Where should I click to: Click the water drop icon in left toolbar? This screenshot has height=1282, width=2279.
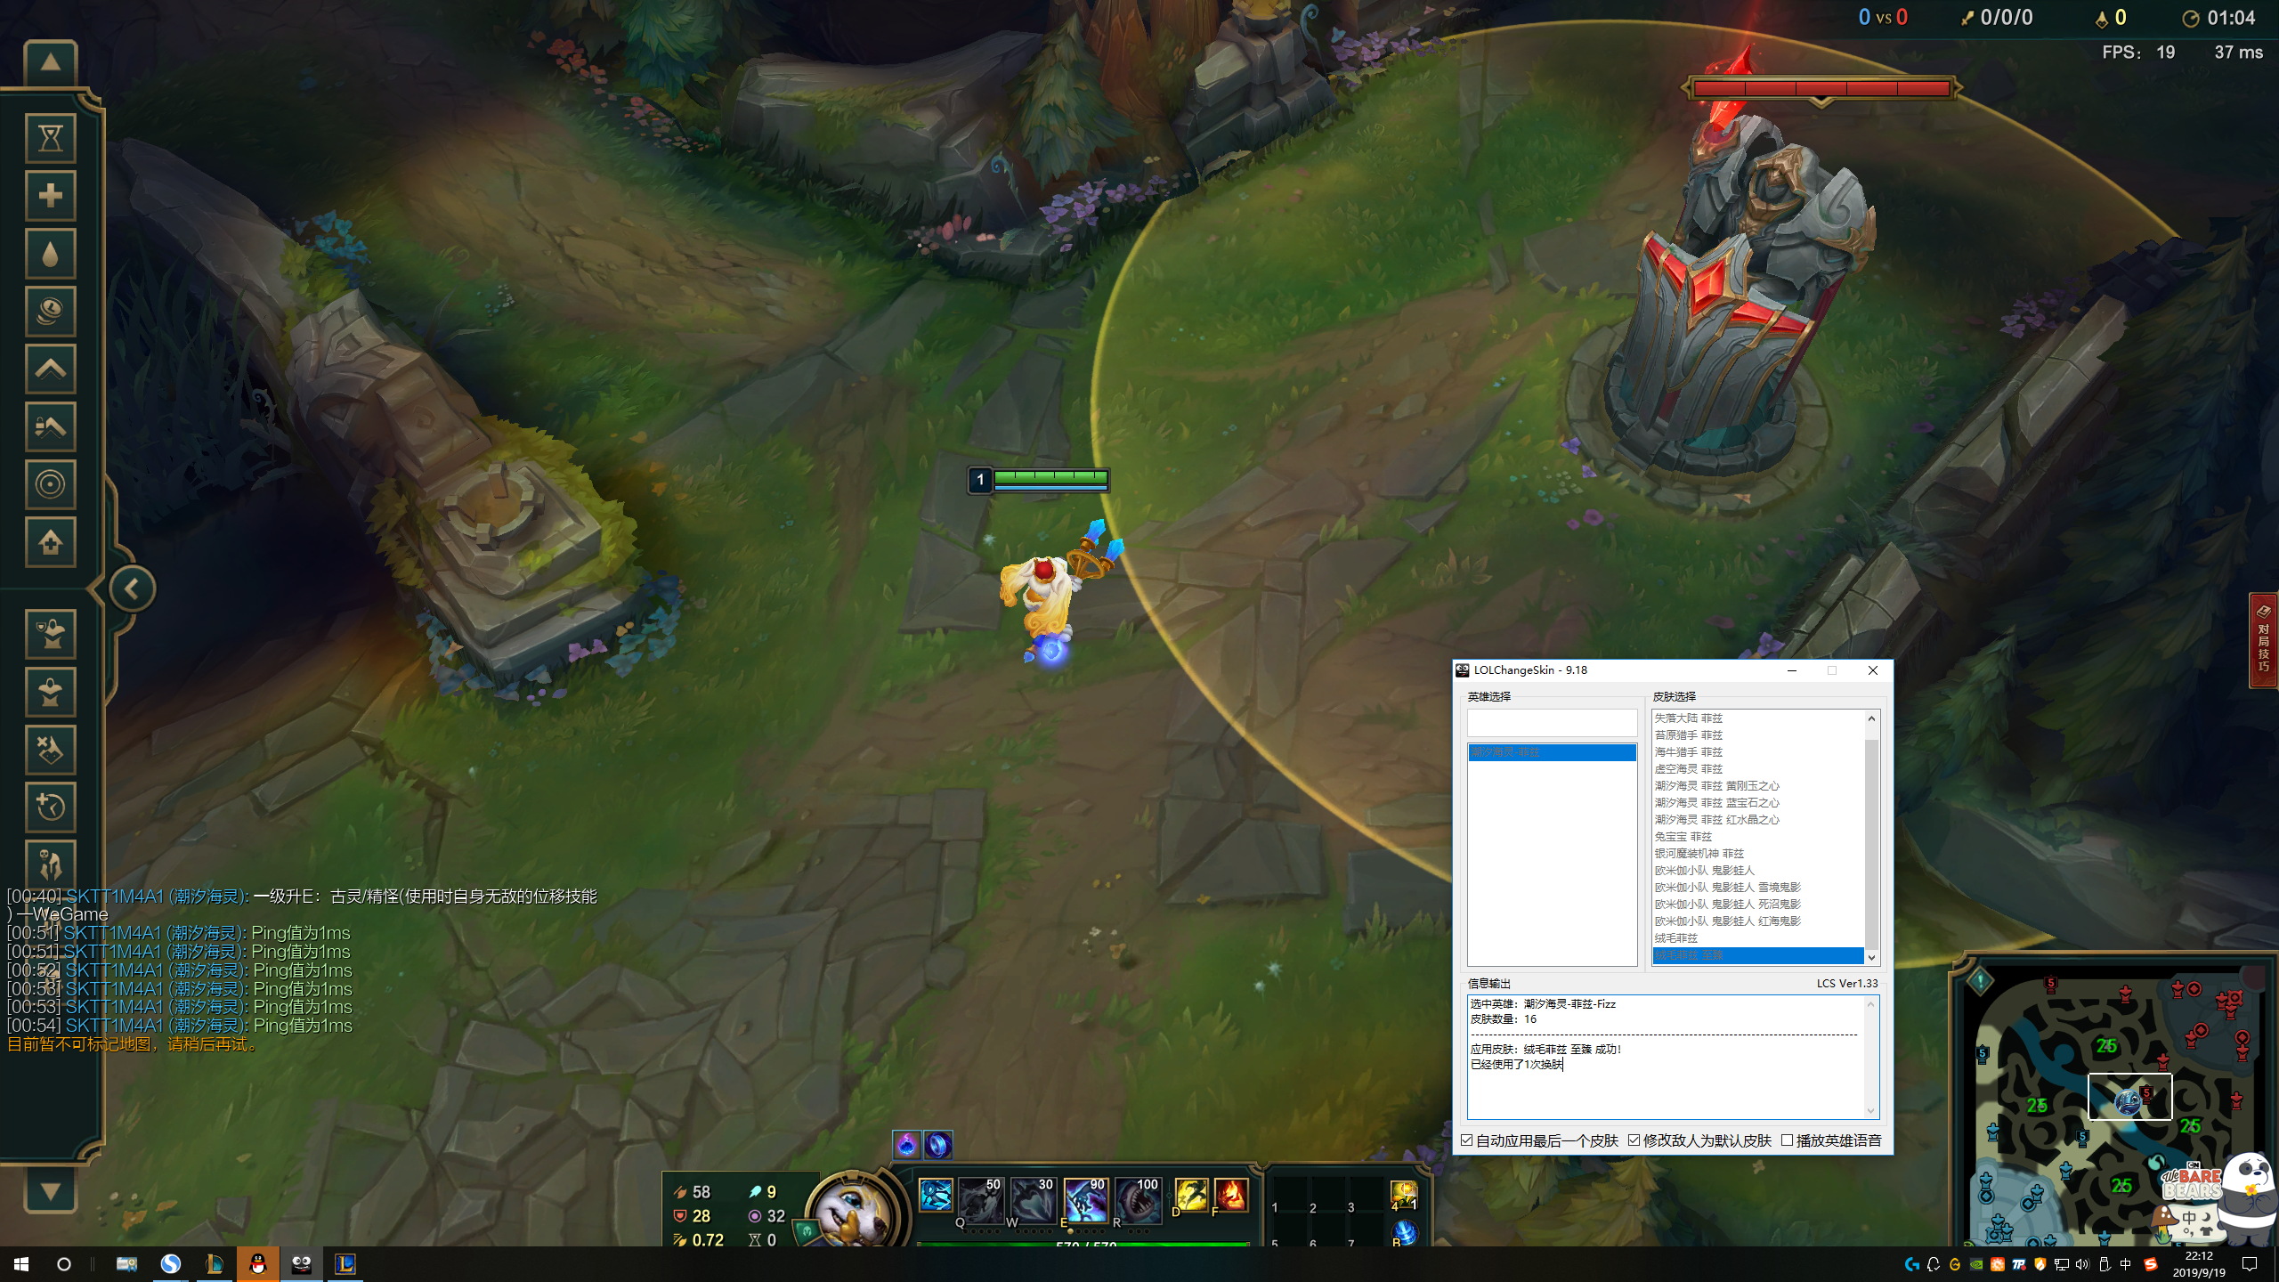(51, 254)
